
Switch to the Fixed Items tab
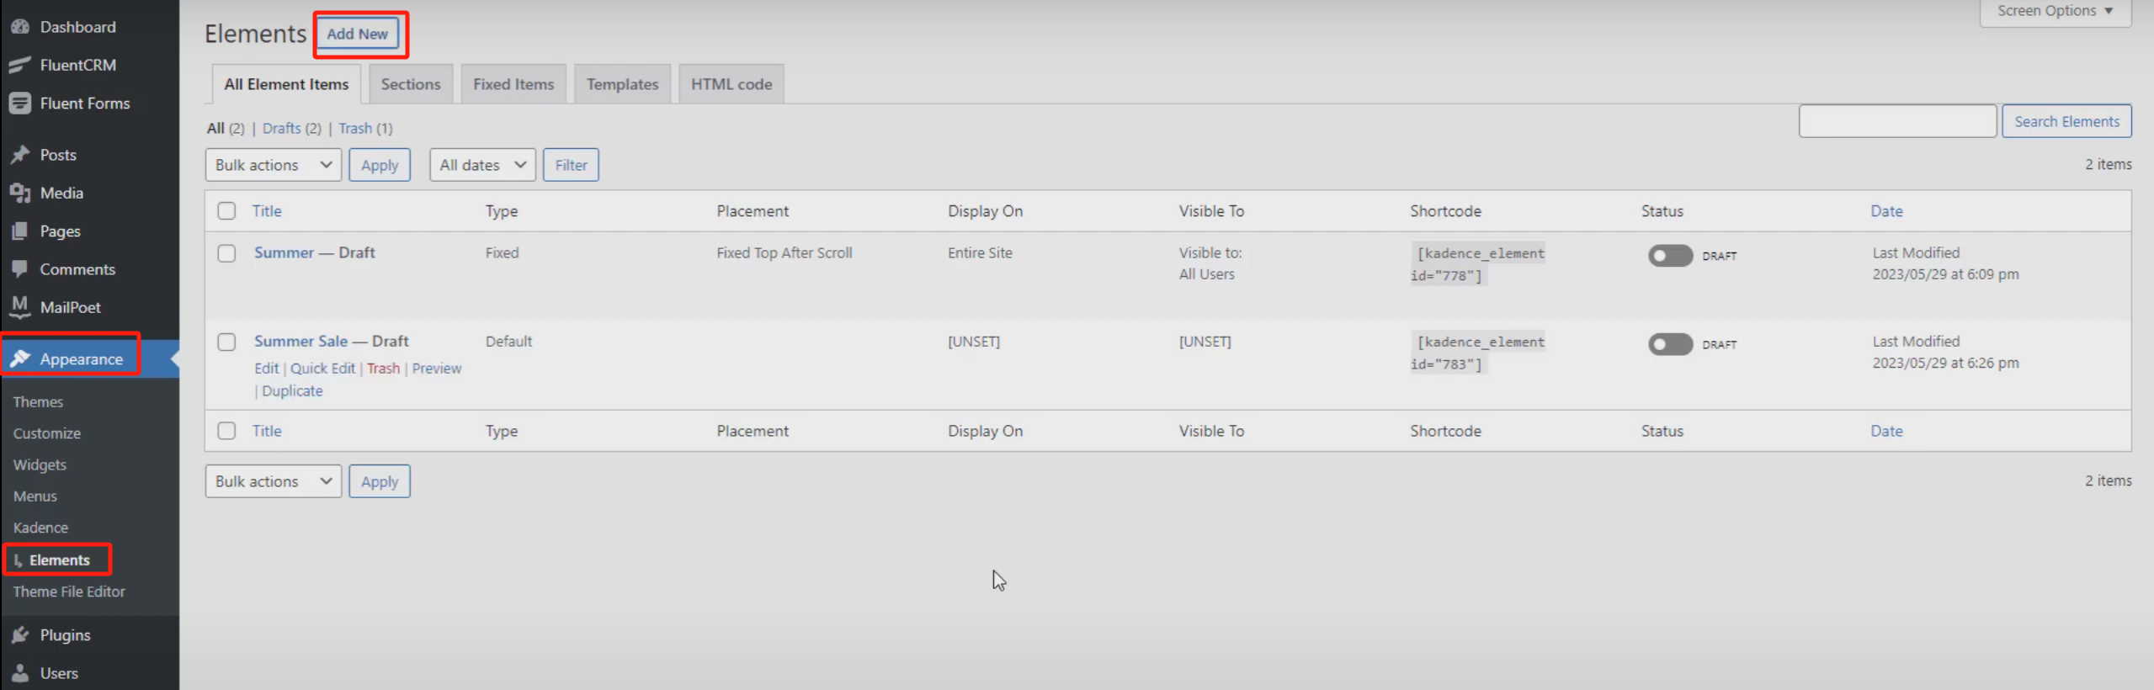pyautogui.click(x=513, y=84)
